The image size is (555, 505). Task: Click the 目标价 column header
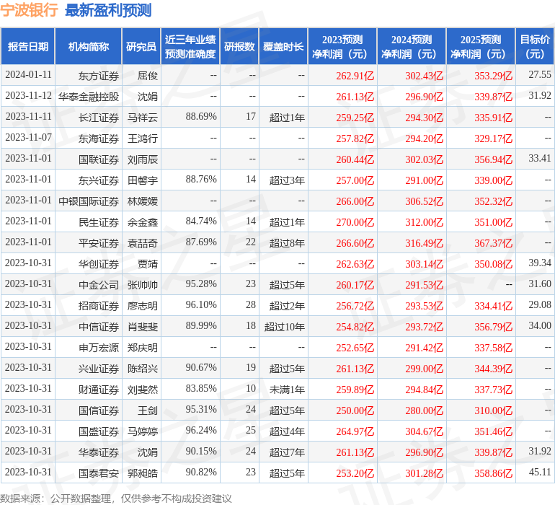(x=535, y=46)
